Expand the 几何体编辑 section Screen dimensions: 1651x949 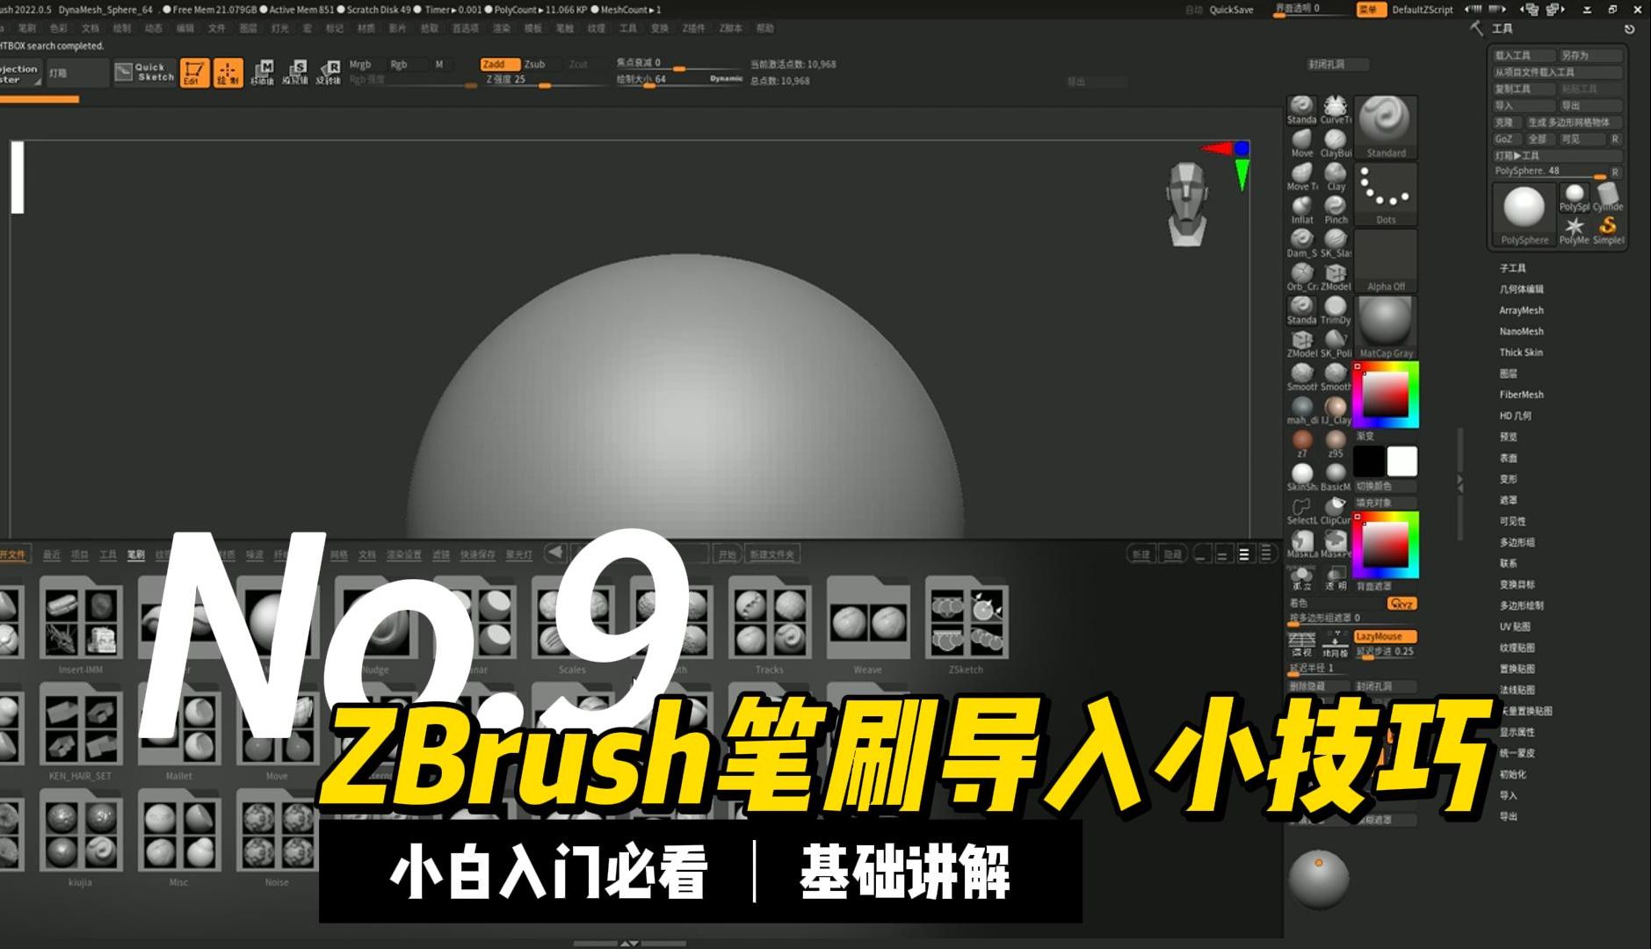pyautogui.click(x=1521, y=289)
